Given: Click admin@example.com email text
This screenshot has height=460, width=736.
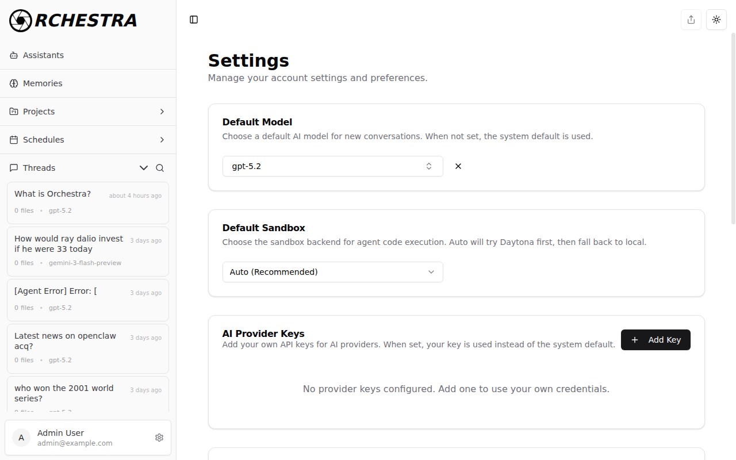Looking at the screenshot, I should (75, 443).
